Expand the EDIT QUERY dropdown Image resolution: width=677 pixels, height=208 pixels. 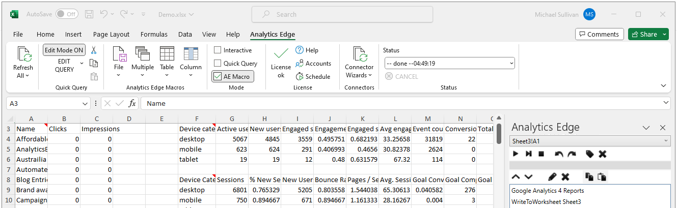pos(82,63)
